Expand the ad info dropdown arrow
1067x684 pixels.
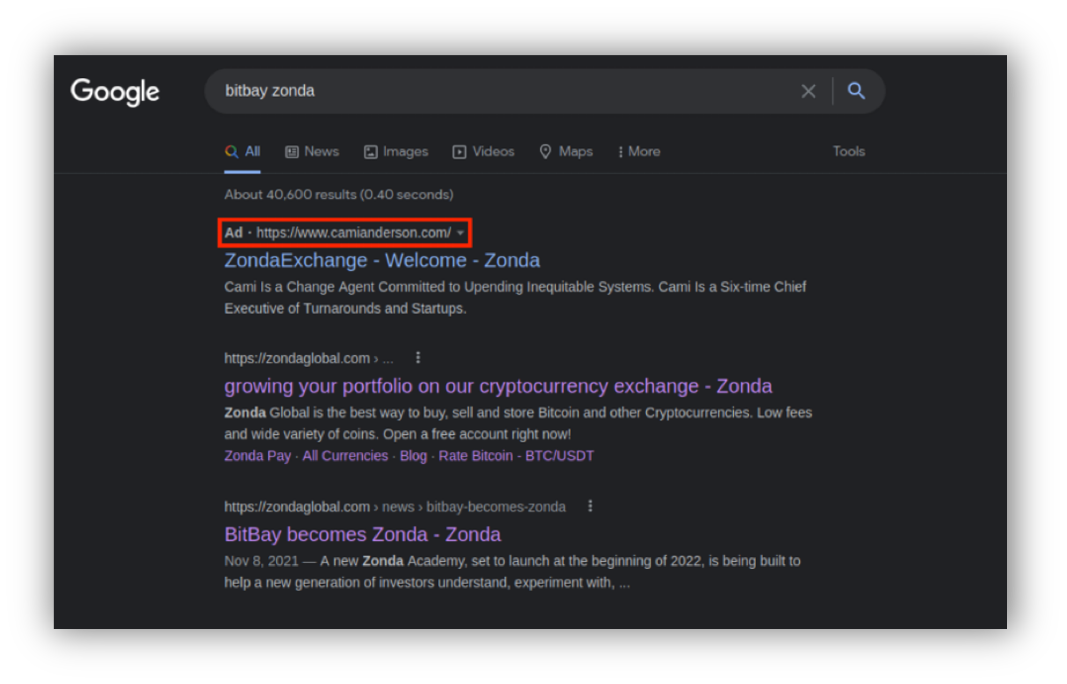pyautogui.click(x=461, y=233)
